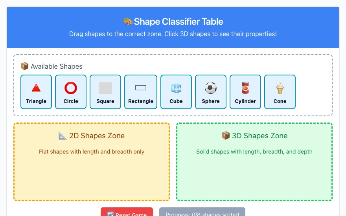Click the palette icon in title
This screenshot has width=346, height=216.
coord(128,22)
